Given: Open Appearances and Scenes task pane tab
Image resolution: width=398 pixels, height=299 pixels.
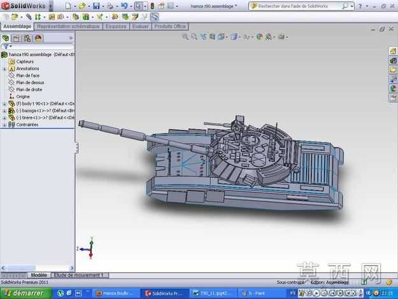Looking at the screenshot, I should [x=393, y=89].
